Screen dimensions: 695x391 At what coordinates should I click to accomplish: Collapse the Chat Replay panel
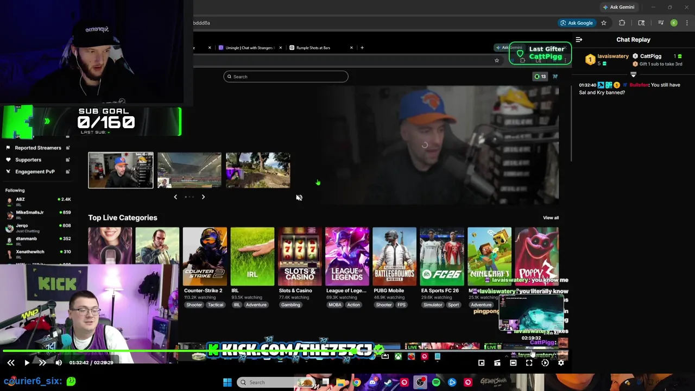[579, 40]
